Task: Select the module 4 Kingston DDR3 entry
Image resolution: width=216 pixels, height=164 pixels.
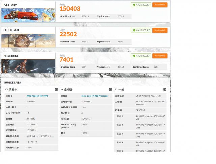Action: [150, 144]
